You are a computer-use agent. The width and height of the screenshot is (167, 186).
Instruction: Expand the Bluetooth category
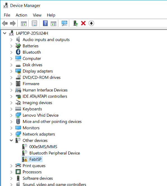pos(11,52)
